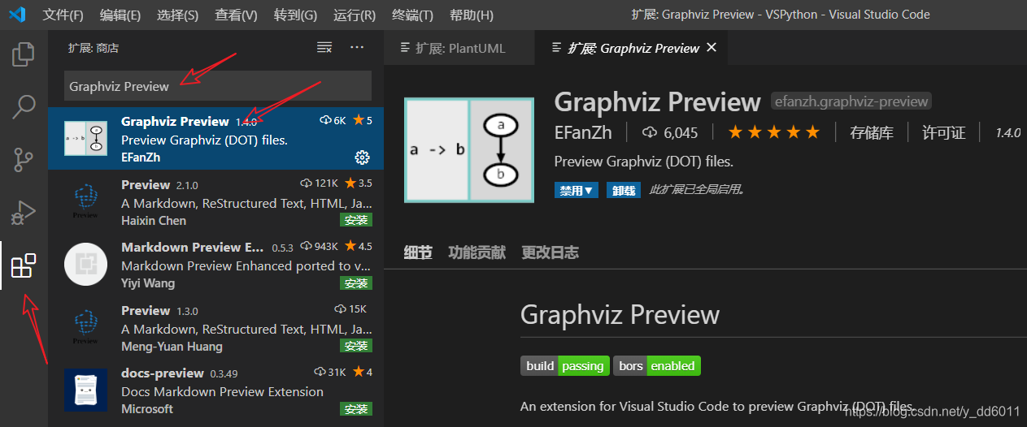Click the 卸载 uninstall button
1027x427 pixels.
coord(623,190)
